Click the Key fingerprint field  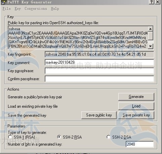coord(99,54)
